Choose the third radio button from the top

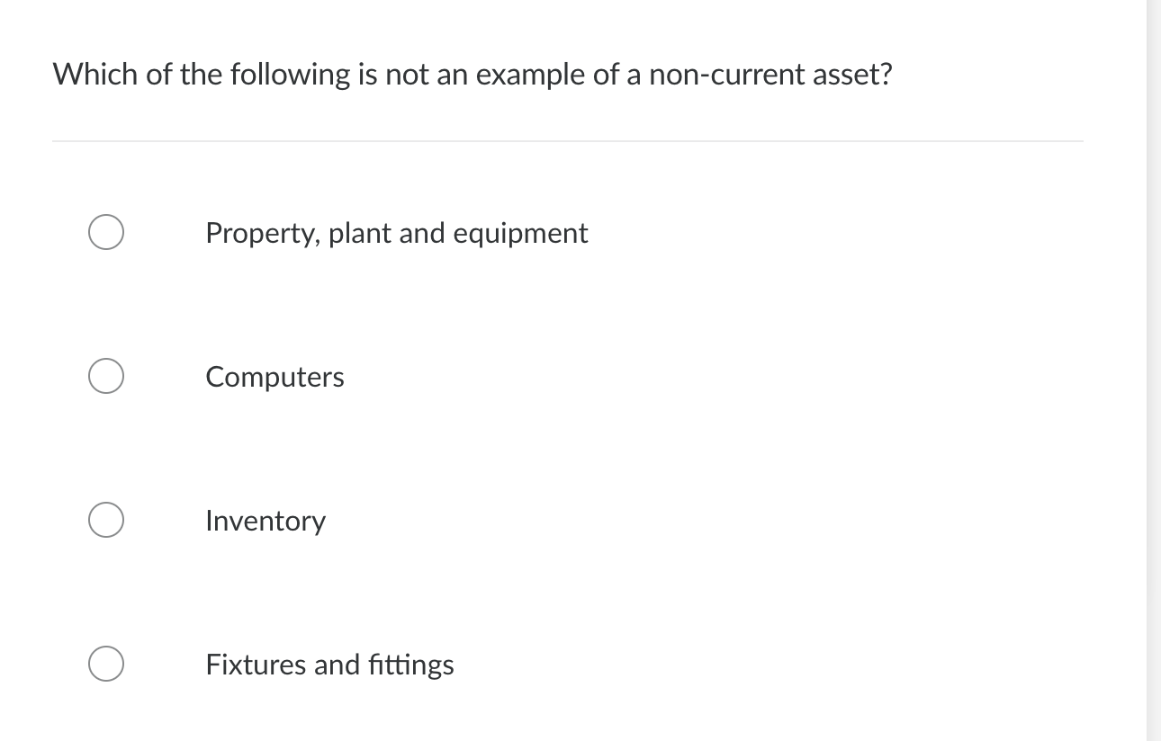point(105,520)
